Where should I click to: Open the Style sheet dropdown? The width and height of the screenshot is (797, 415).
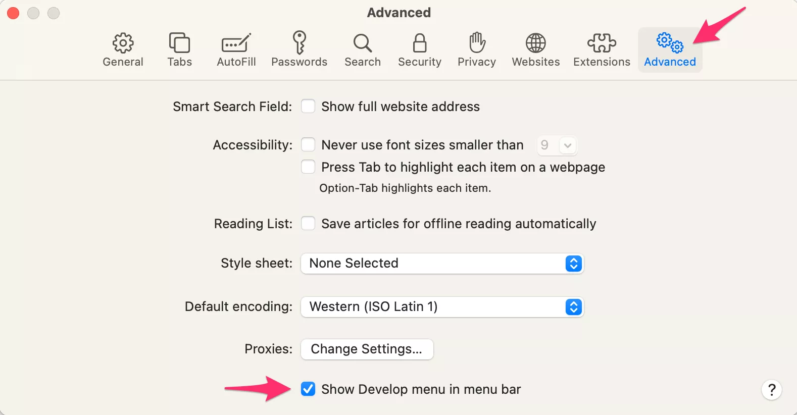[x=442, y=264]
